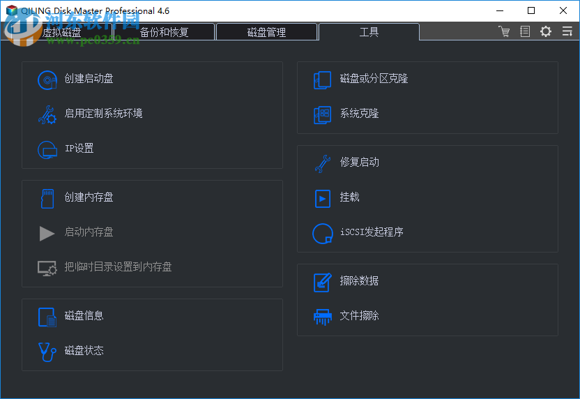Click the 系统克隆 windows clone icon
Image resolution: width=580 pixels, height=399 pixels.
click(x=323, y=114)
